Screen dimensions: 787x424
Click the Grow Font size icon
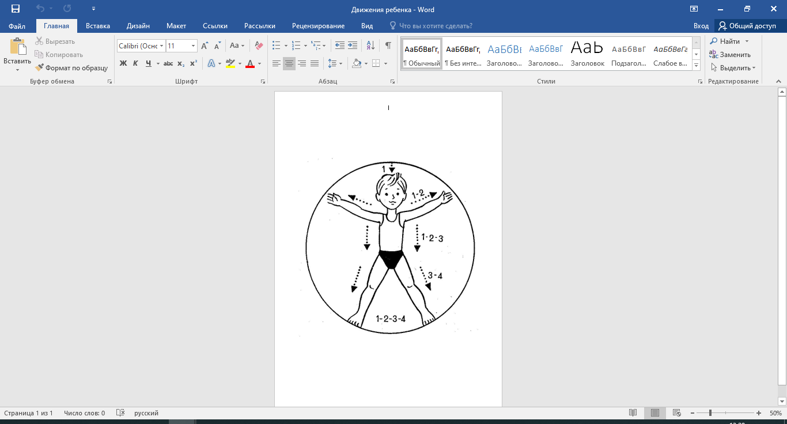point(205,46)
